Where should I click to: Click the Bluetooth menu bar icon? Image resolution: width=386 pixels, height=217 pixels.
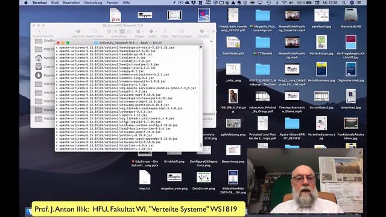coord(277,2)
